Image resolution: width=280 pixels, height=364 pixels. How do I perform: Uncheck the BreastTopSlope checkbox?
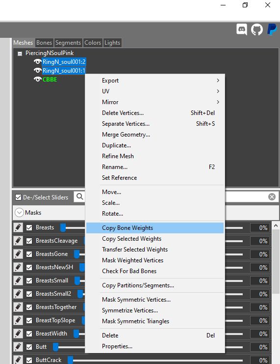click(x=29, y=320)
